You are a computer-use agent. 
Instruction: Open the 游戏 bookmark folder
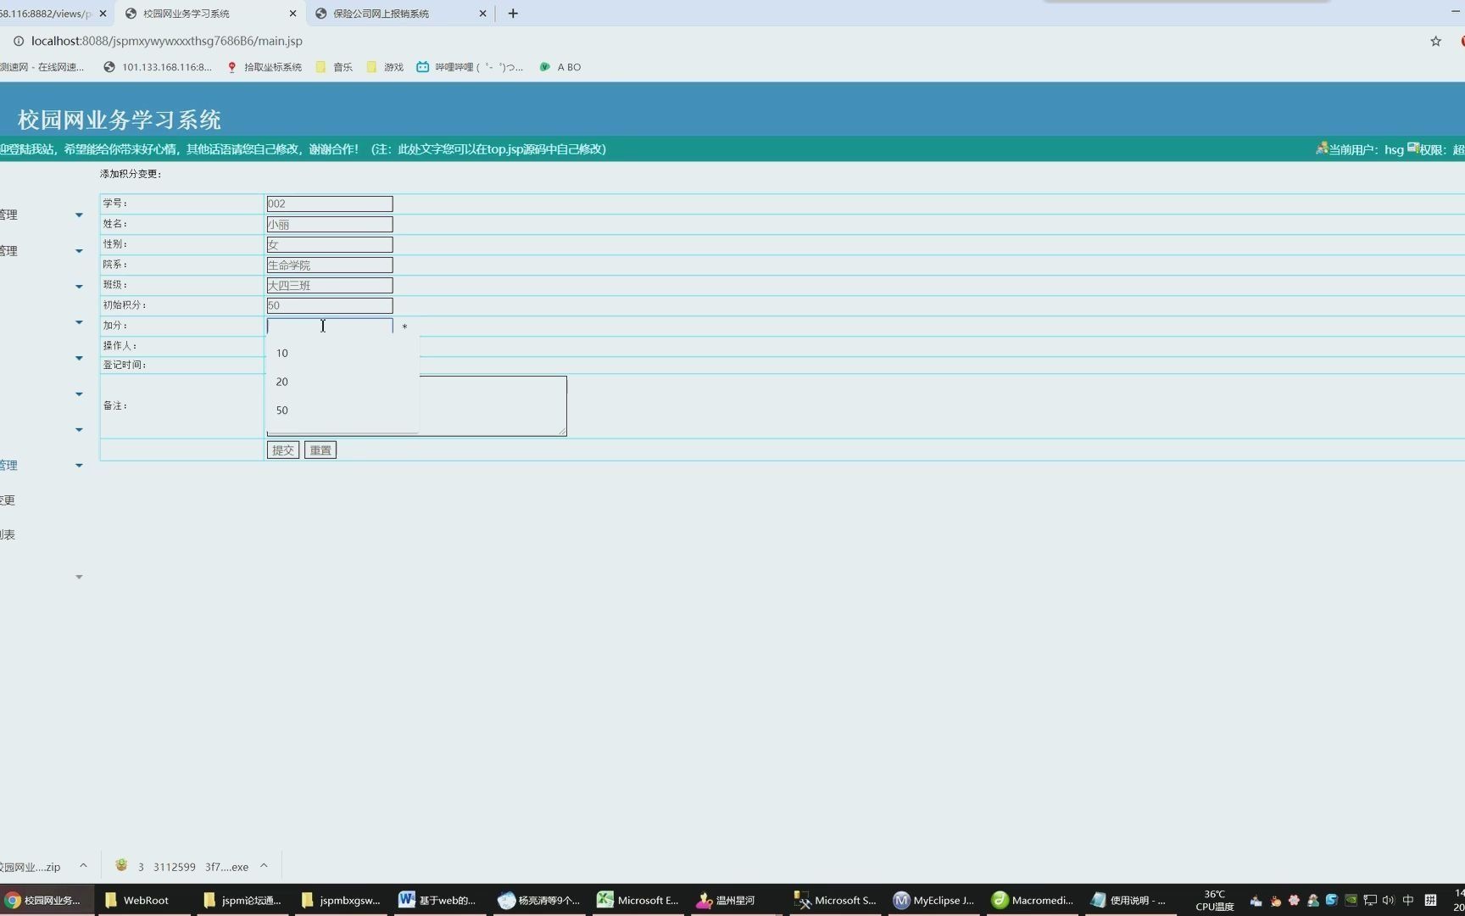pyautogui.click(x=385, y=67)
